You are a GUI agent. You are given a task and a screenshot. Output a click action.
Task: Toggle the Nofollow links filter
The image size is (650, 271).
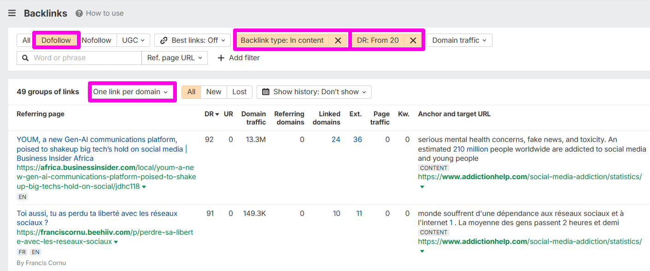click(97, 40)
